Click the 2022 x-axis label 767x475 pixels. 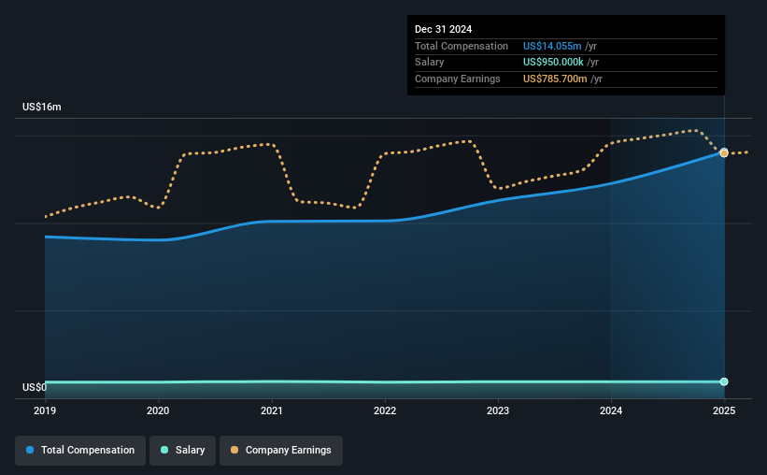[385, 410]
